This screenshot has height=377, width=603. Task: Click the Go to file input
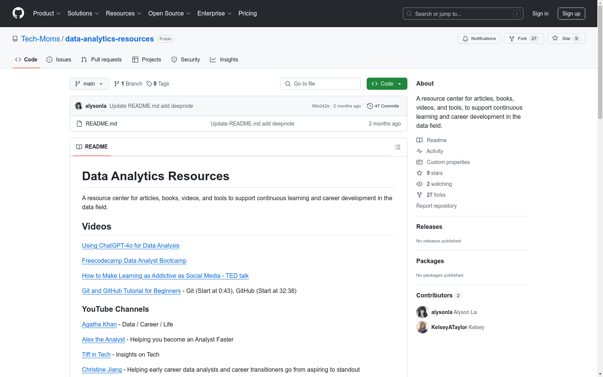tap(320, 84)
